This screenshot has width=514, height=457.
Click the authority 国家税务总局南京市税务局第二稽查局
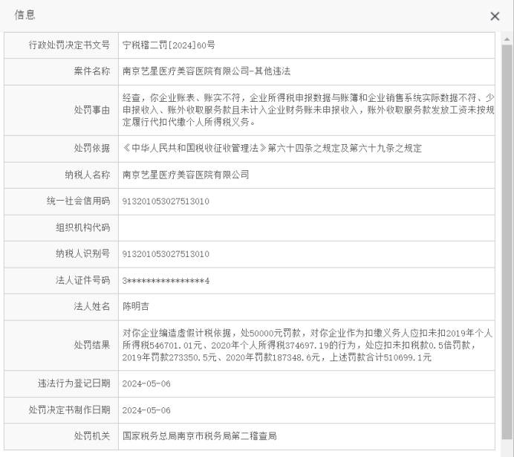click(199, 436)
